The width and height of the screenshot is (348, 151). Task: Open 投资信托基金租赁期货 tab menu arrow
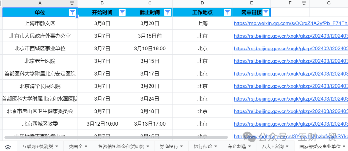(x=148, y=147)
